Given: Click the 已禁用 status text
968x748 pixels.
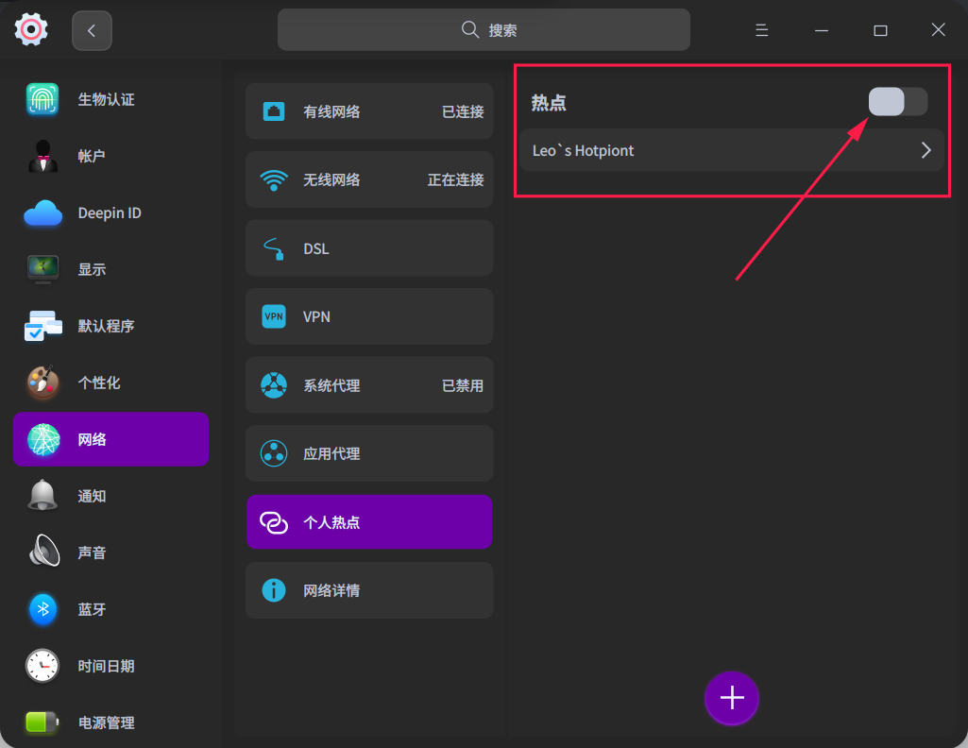Looking at the screenshot, I should click(x=463, y=385).
